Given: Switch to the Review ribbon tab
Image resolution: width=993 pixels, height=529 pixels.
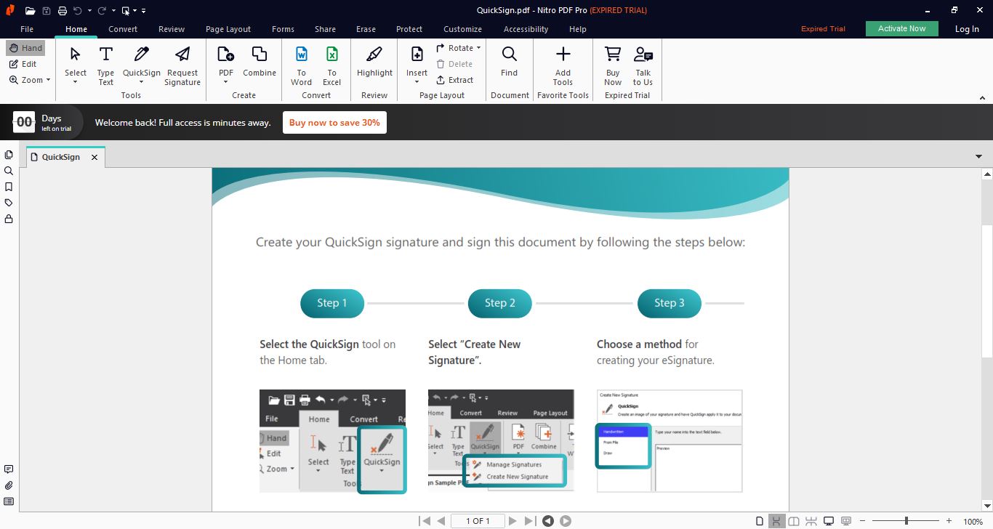Looking at the screenshot, I should point(172,29).
